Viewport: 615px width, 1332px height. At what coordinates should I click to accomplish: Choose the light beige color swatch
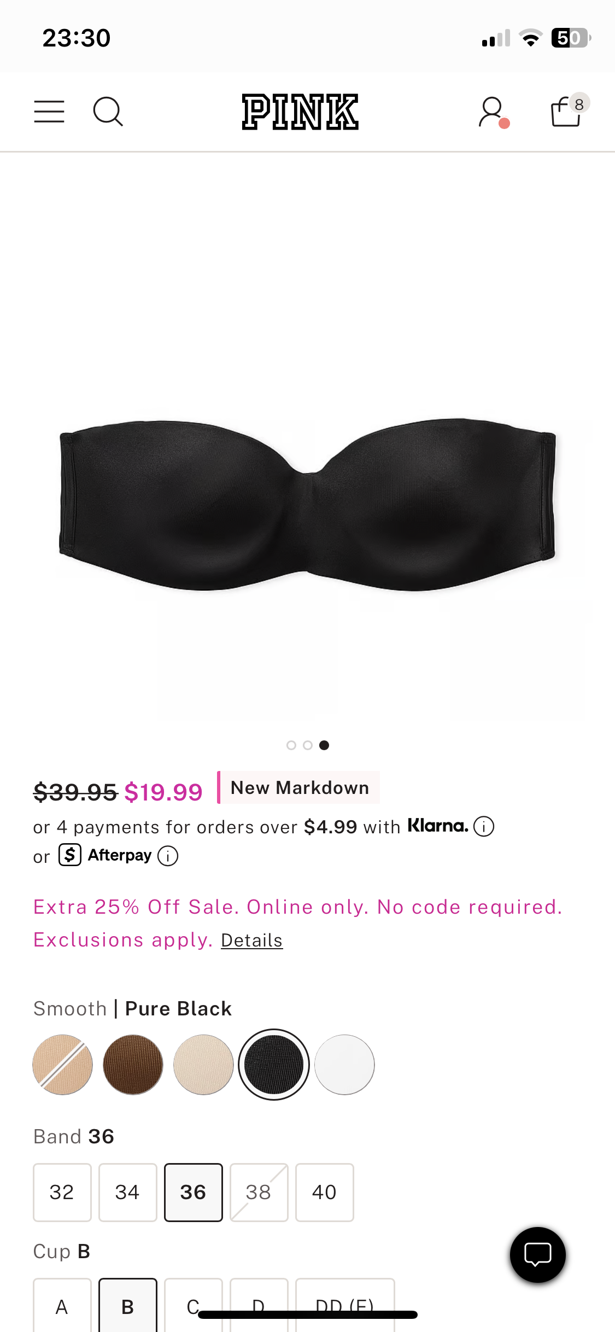pos(203,1064)
